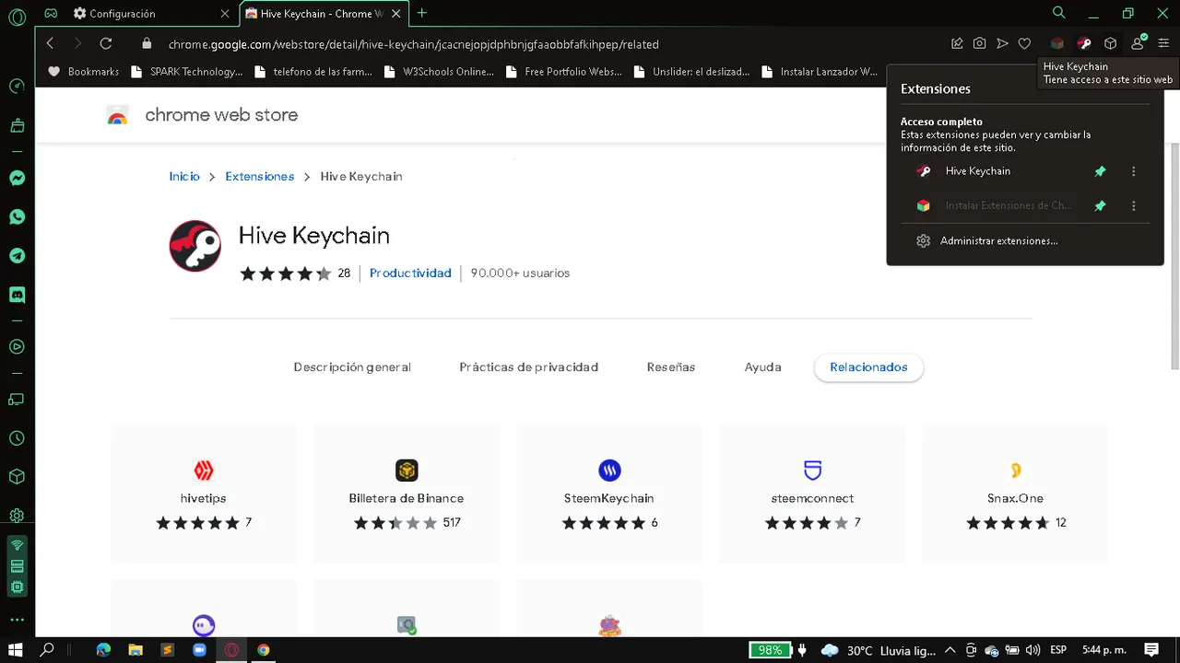Open Extensions cube icon in sidebar
Image resolution: width=1180 pixels, height=663 pixels.
[x=17, y=477]
